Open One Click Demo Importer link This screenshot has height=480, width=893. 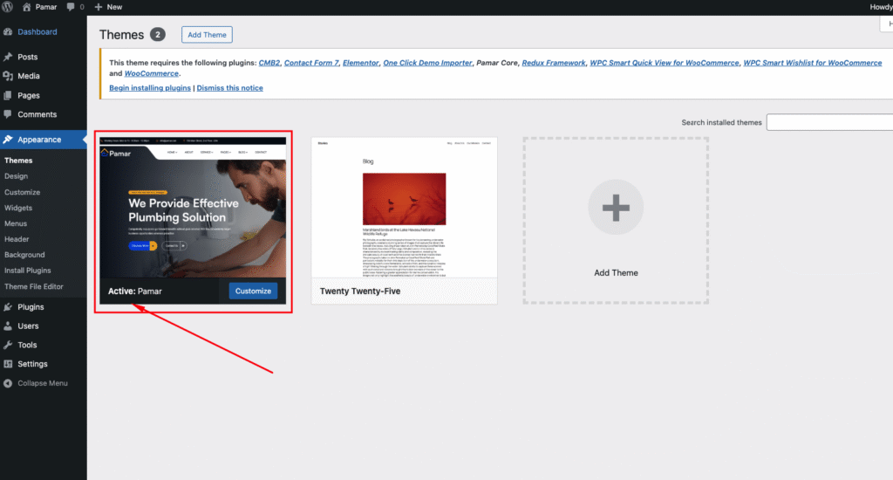click(x=427, y=63)
